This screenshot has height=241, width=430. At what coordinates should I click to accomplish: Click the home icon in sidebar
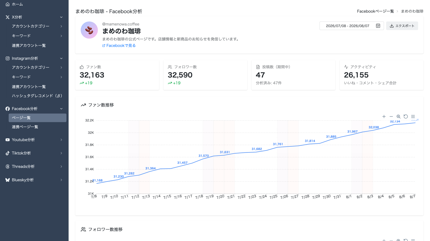coord(8,4)
